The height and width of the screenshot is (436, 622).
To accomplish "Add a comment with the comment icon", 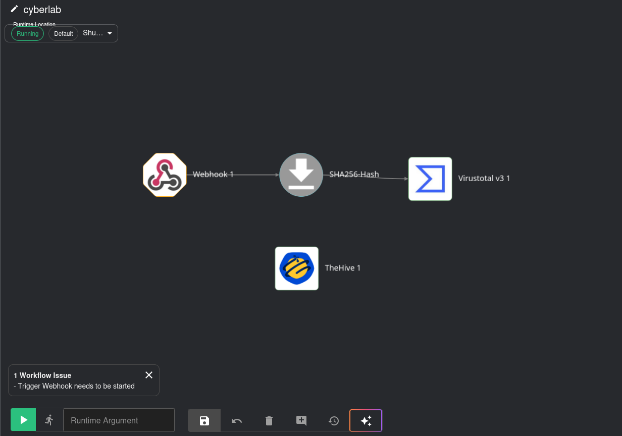I will coord(301,420).
